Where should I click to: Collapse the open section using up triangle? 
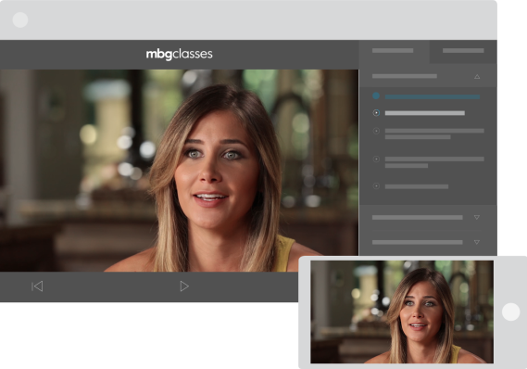tap(477, 76)
